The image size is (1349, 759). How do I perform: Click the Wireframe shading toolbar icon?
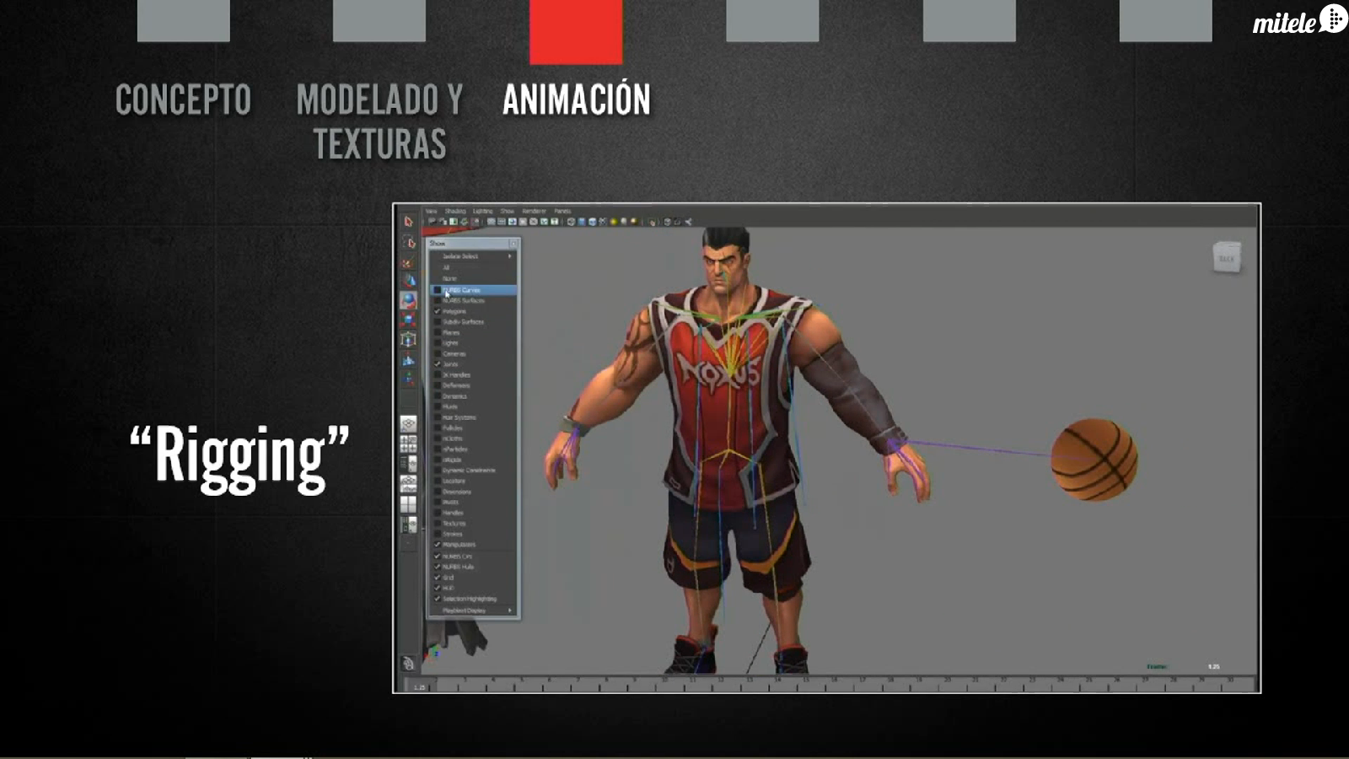[x=571, y=222]
